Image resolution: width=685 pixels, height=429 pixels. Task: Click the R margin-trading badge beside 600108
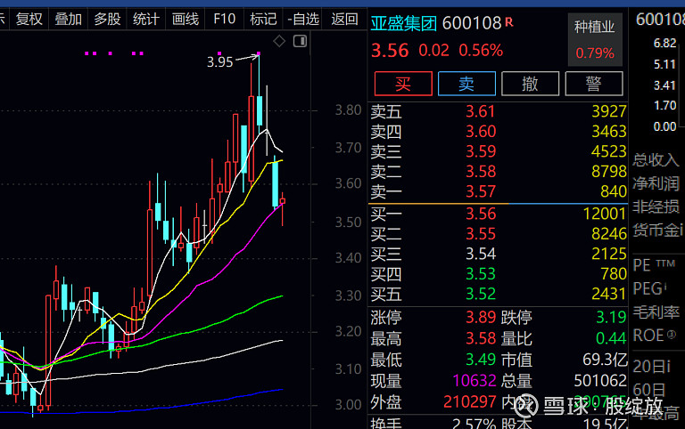click(x=509, y=21)
